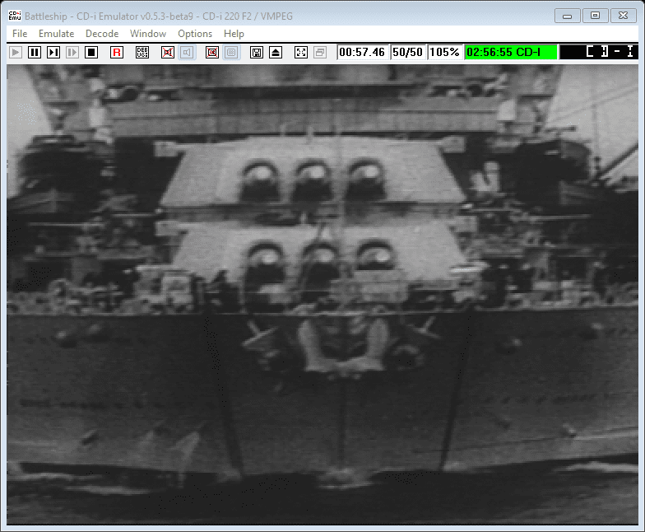Click the green 02:56:55 CD-I disc time display
This screenshot has width=645, height=532.
(x=511, y=52)
